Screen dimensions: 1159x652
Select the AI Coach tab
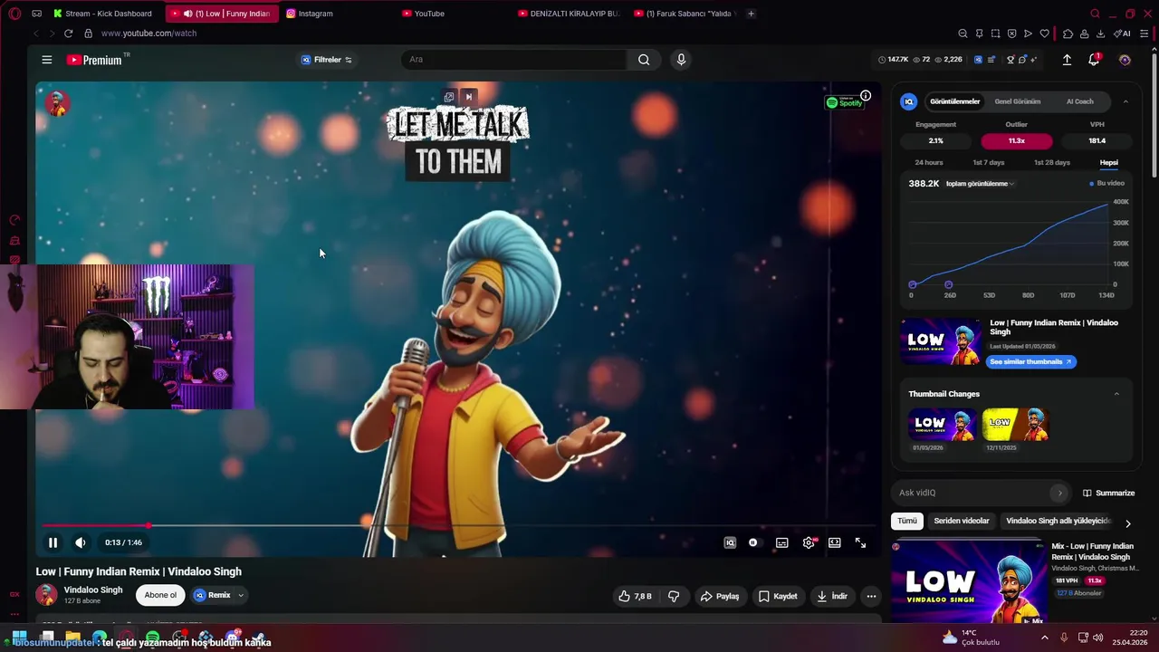point(1079,101)
